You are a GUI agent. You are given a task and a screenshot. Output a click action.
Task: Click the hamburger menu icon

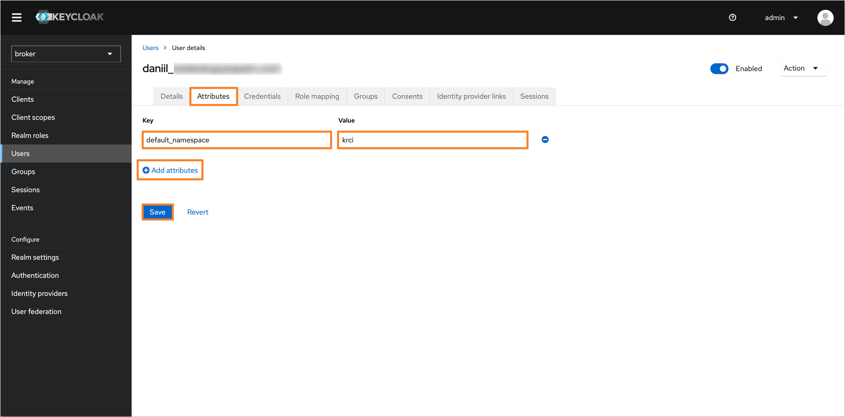click(x=16, y=17)
